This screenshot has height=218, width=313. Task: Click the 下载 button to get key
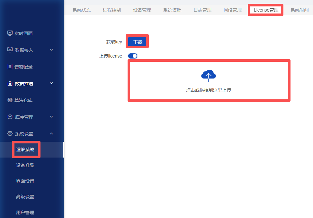pos(137,41)
